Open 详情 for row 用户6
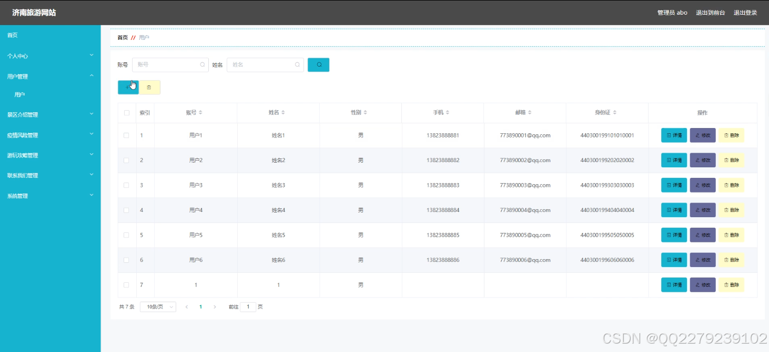This screenshot has height=352, width=769. [674, 260]
